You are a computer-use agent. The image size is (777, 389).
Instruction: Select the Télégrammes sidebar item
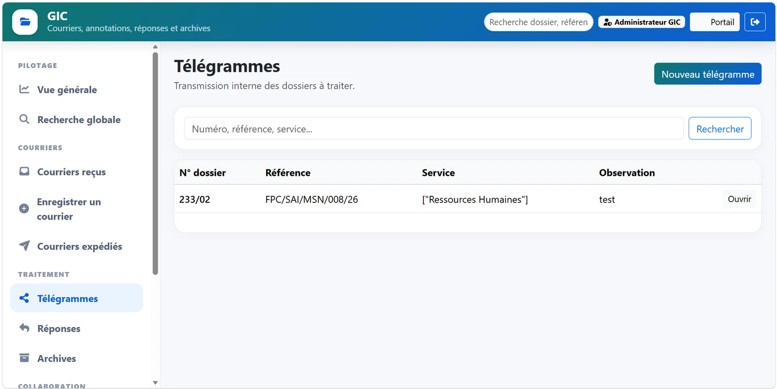[x=77, y=298]
